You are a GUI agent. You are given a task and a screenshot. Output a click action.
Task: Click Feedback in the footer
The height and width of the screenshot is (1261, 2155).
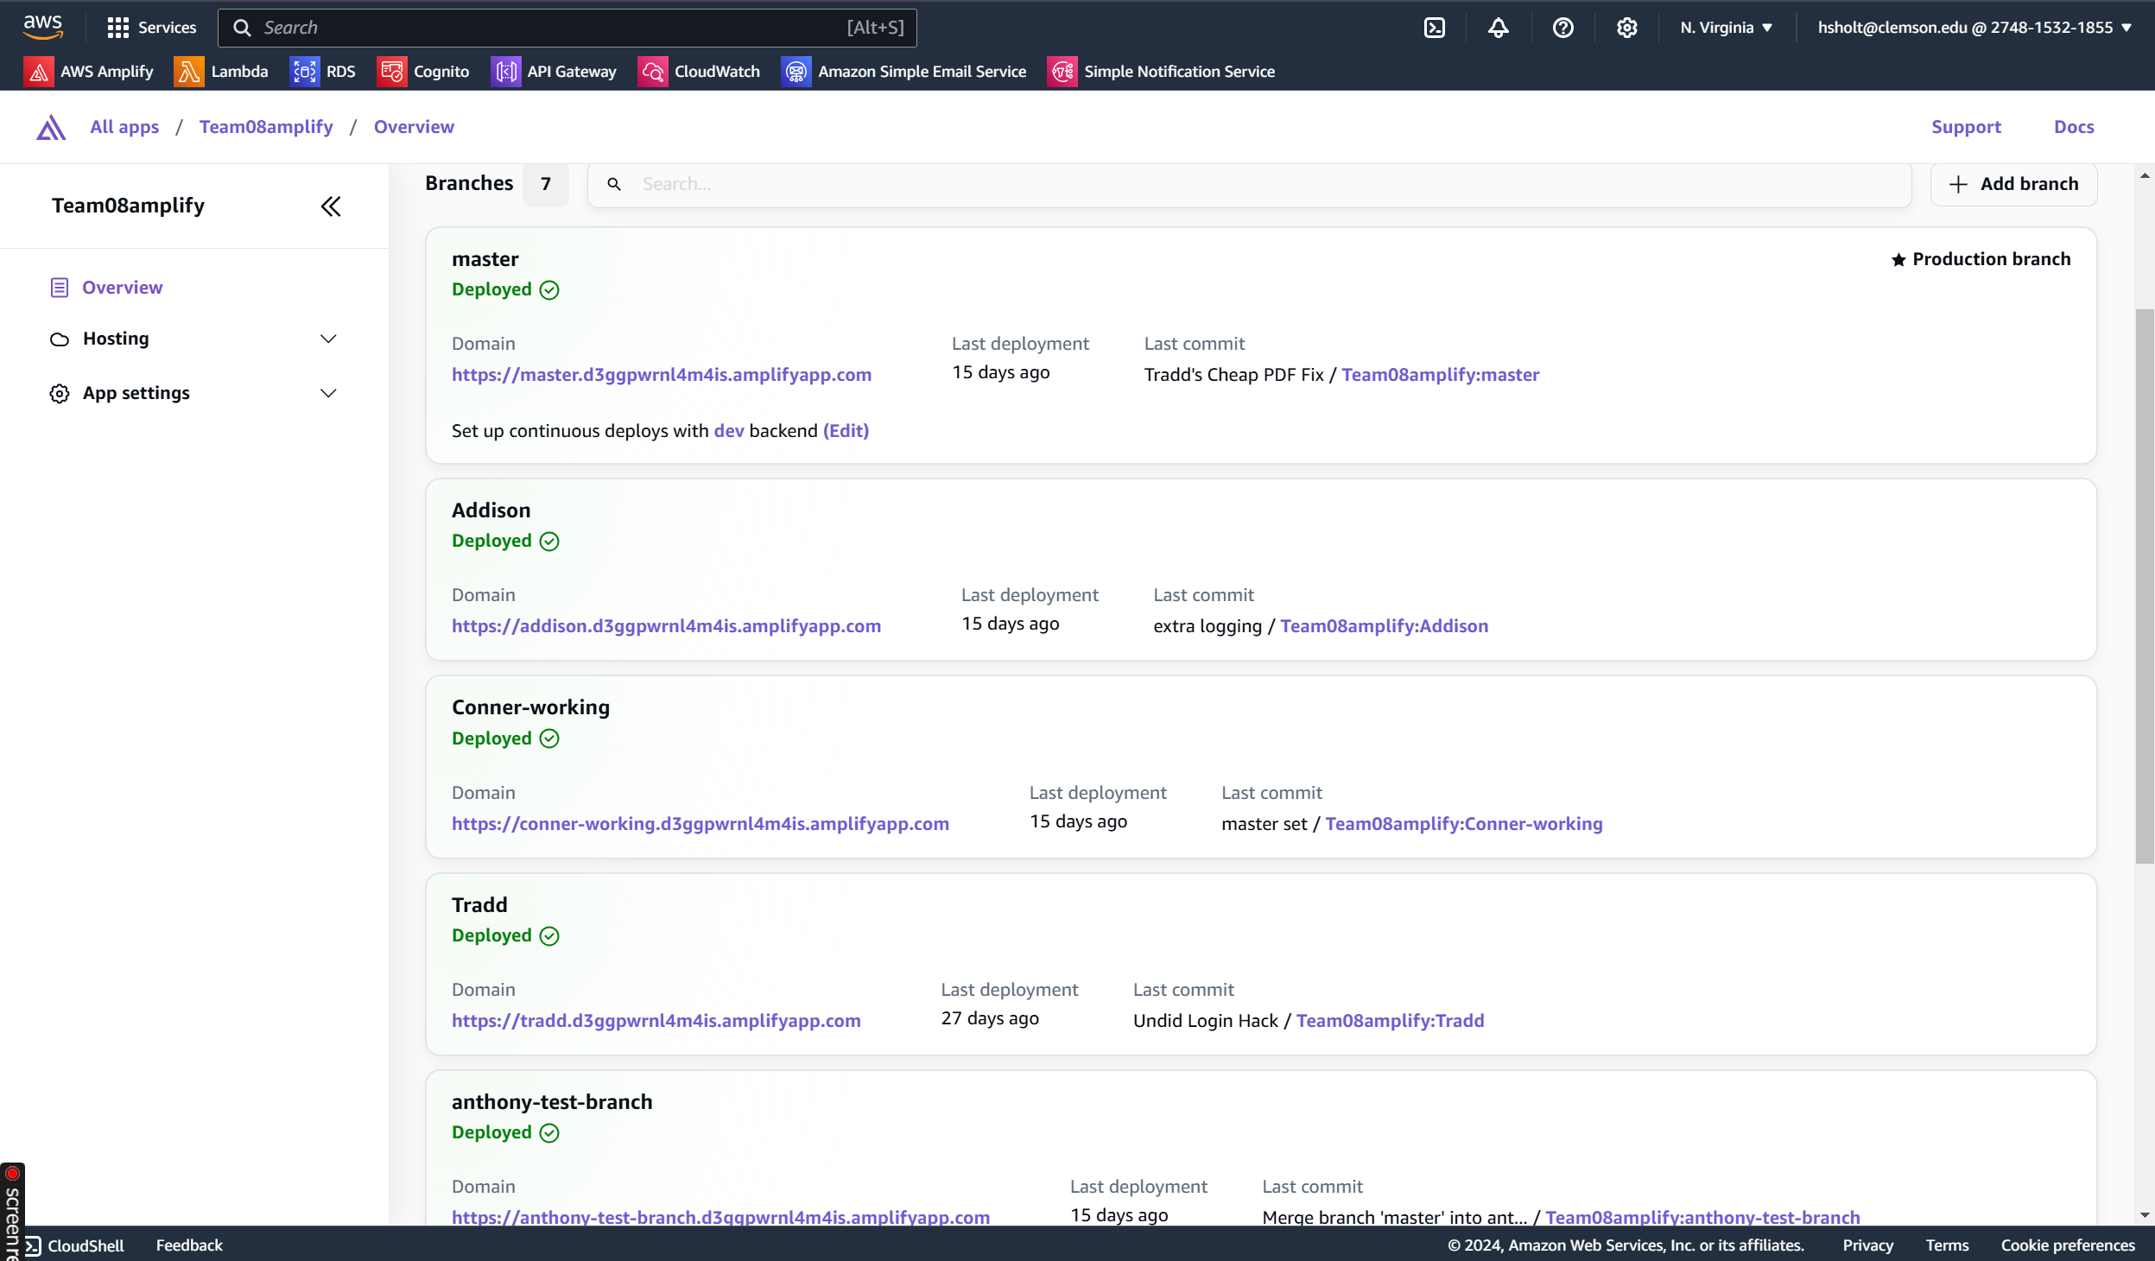tap(189, 1245)
